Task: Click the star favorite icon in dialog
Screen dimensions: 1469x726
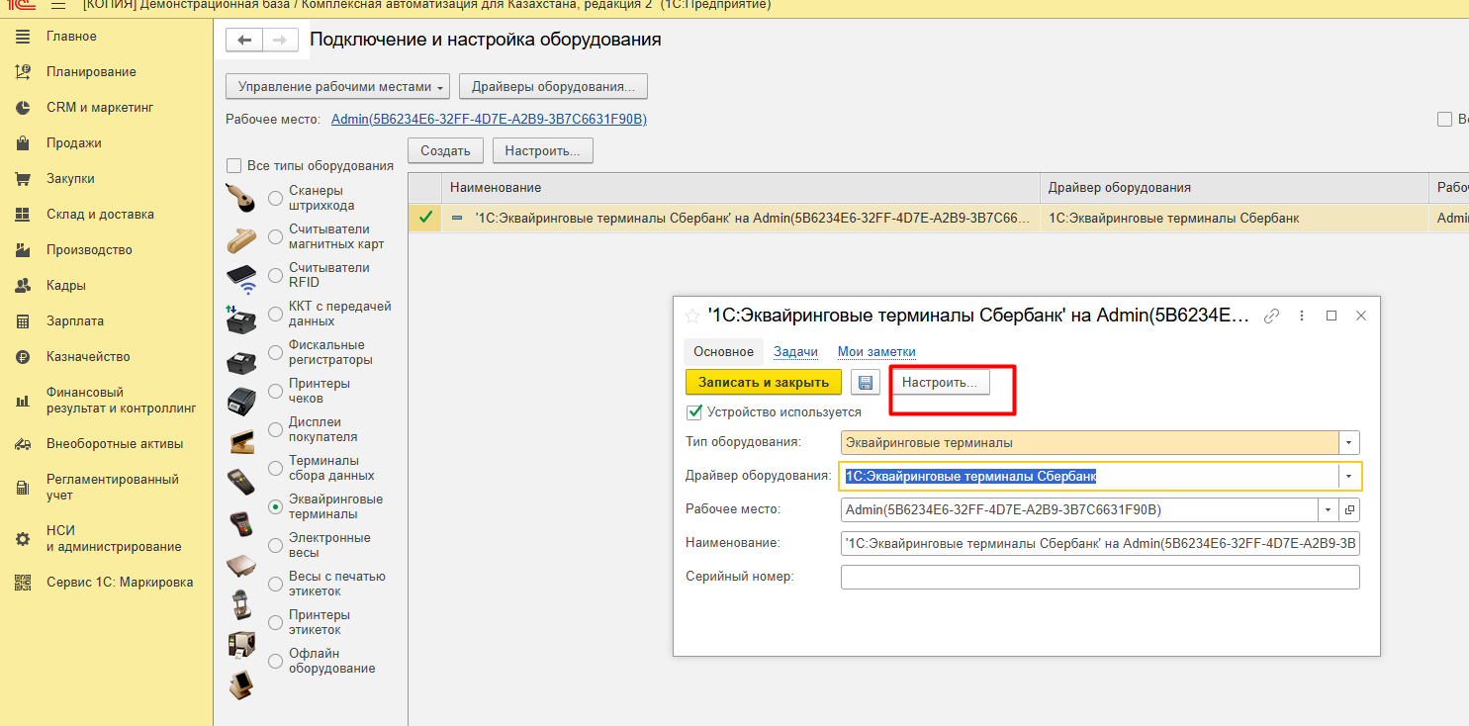Action: [692, 316]
